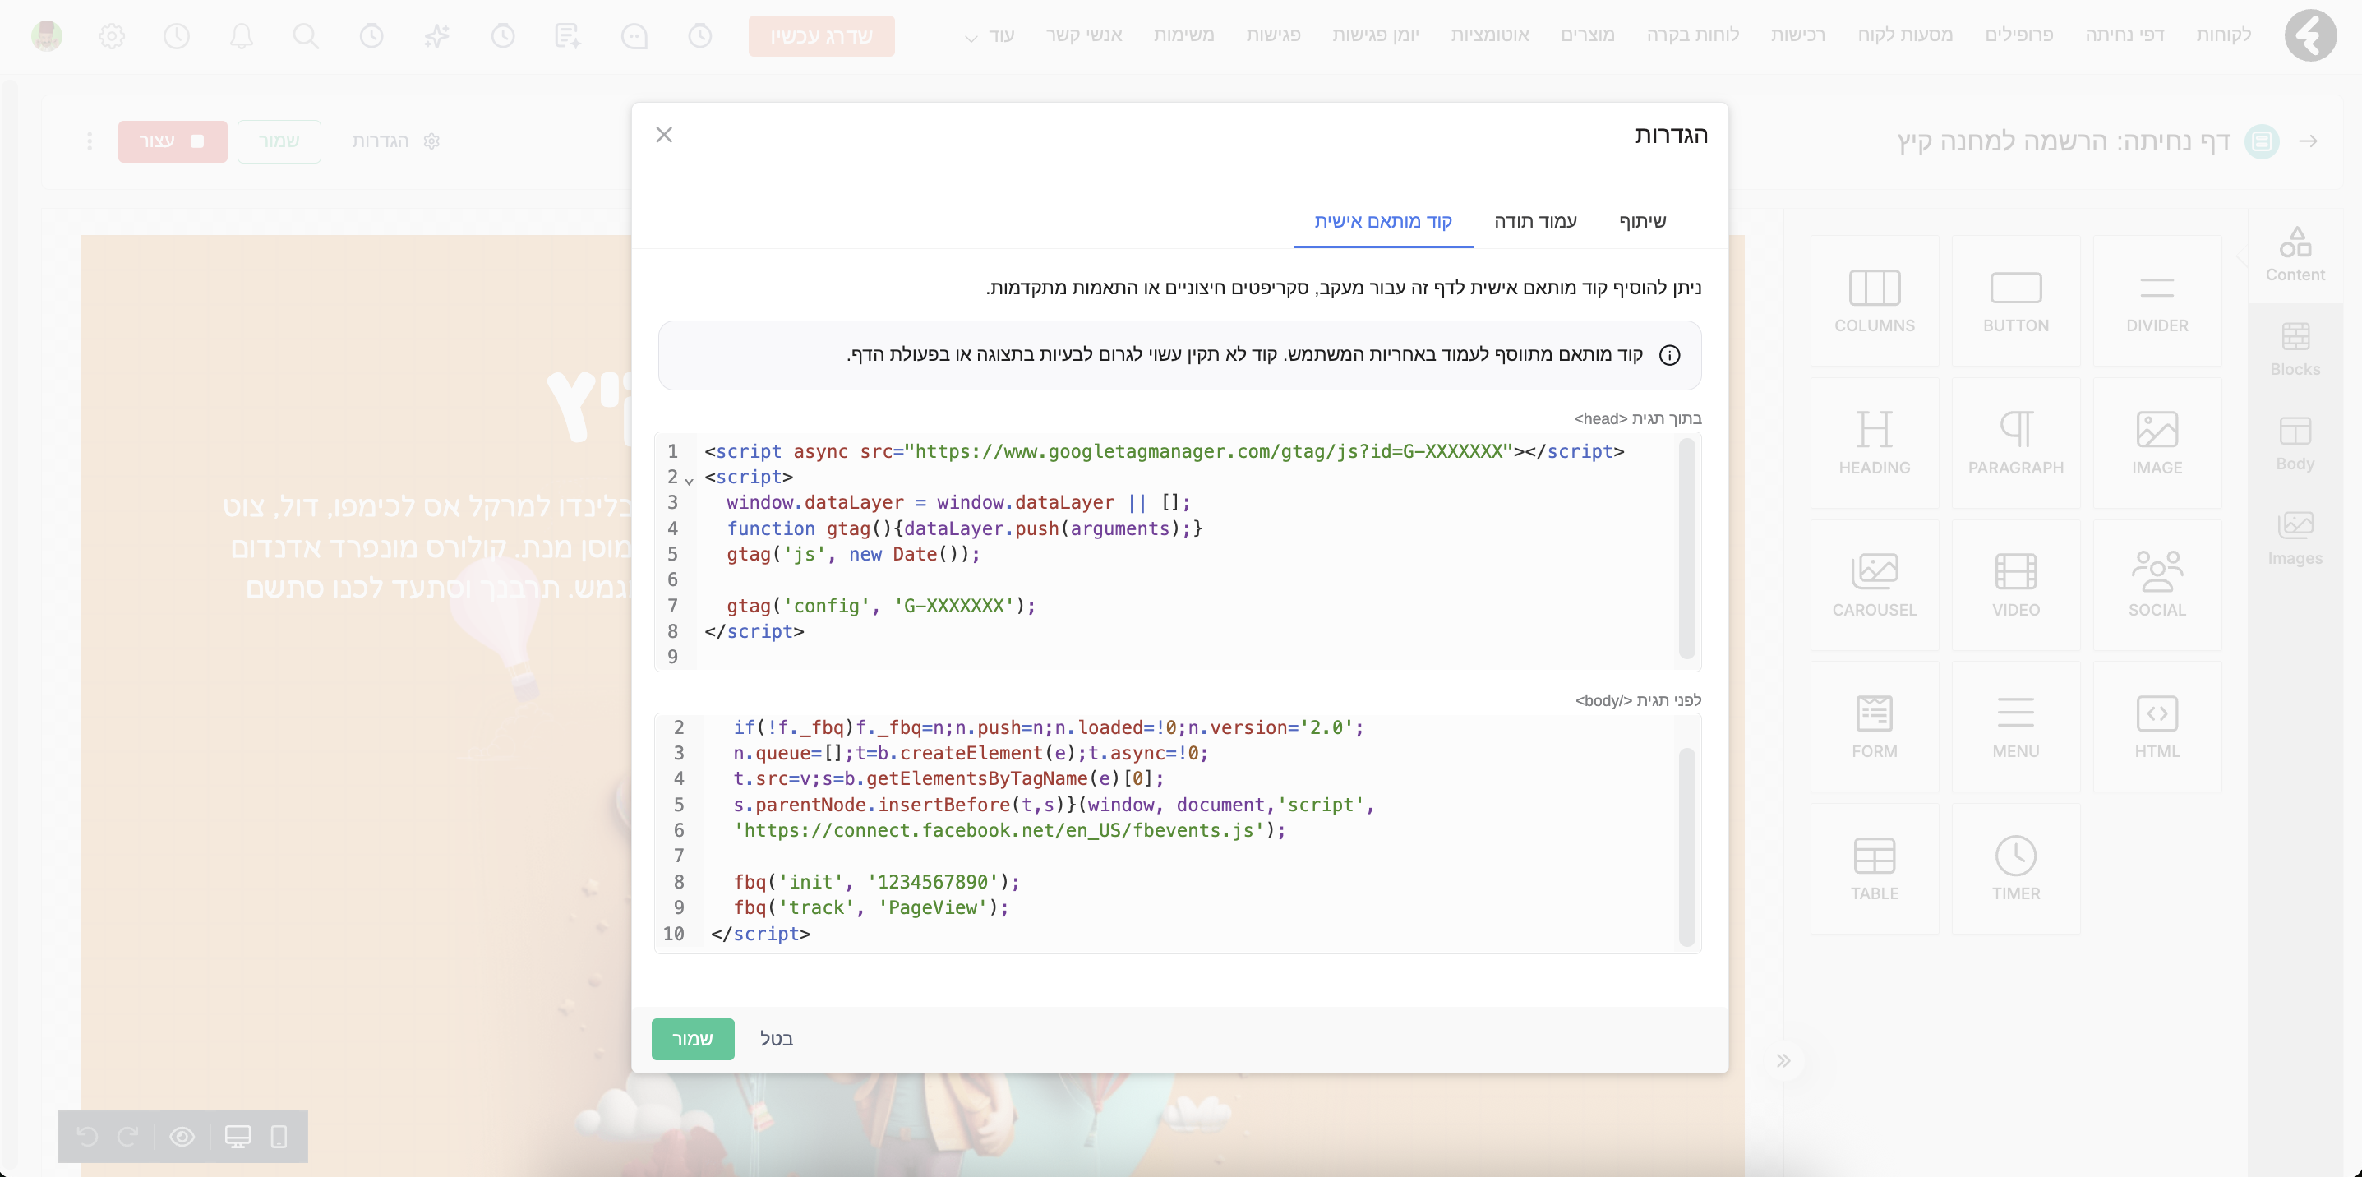Viewport: 2362px width, 1177px height.
Task: Switch to desktop view mode
Action: (238, 1137)
